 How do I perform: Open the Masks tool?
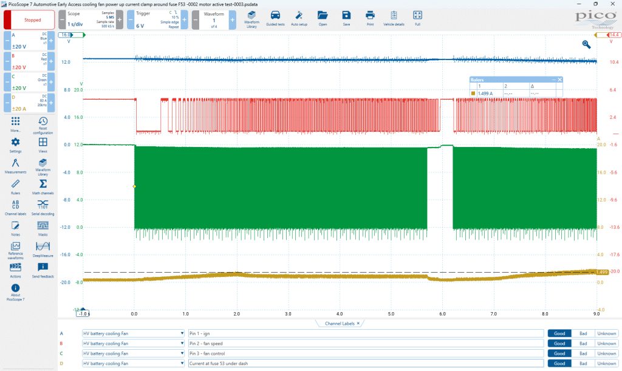(43, 228)
